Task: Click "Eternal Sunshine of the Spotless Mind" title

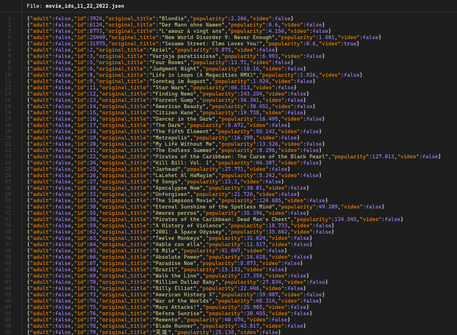Action: (x=214, y=207)
